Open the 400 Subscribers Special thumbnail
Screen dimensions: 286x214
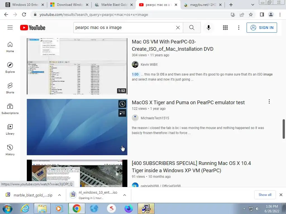click(x=77, y=173)
